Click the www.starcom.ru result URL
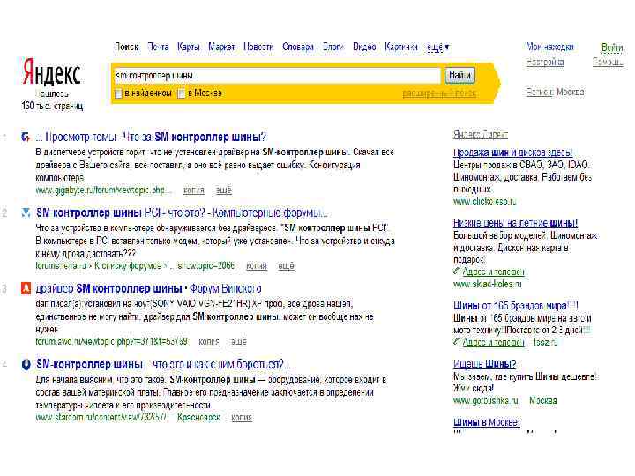Viewport: 635px width, 476px height. (101, 417)
